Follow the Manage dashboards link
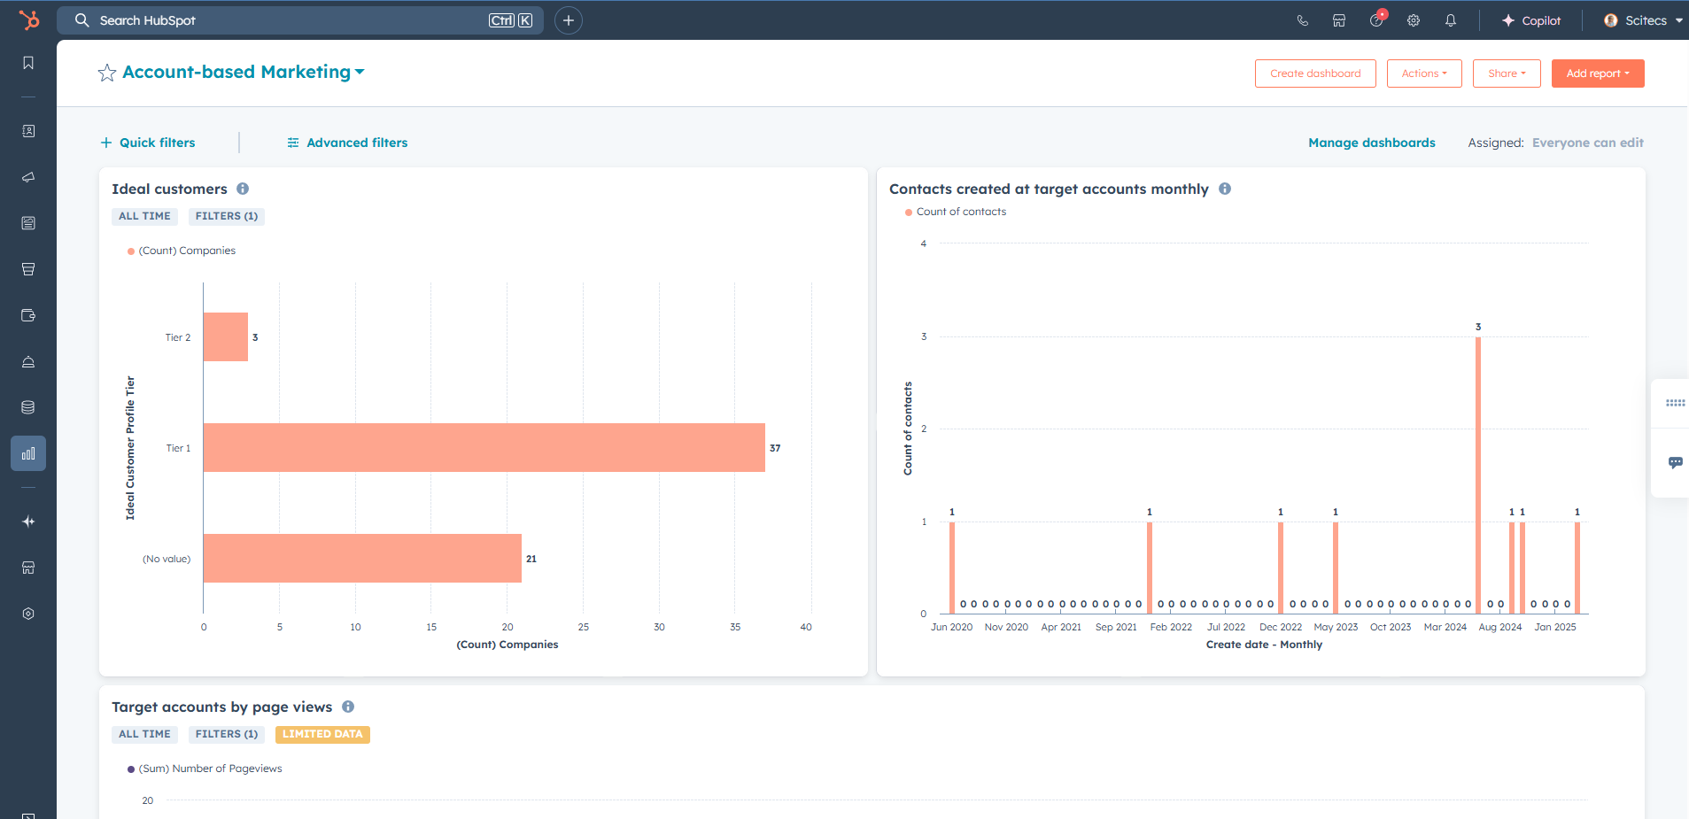Screen dimensions: 1689x819 click(1371, 143)
